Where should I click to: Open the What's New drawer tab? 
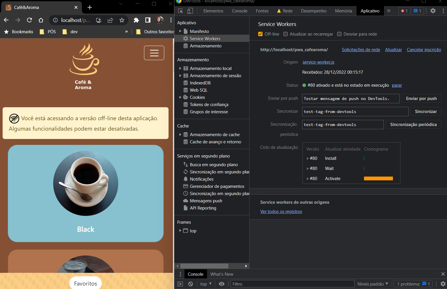click(222, 274)
